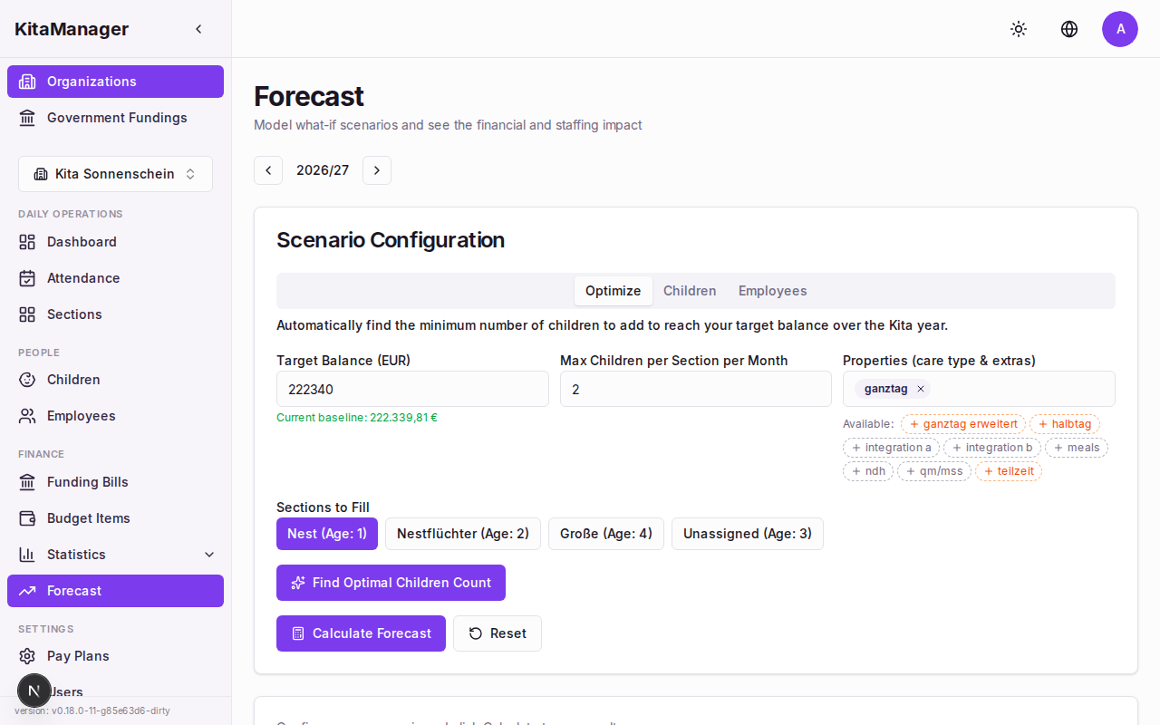This screenshot has height=725, width=1160.
Task: Toggle Große (Age: 4) section
Action: [605, 534]
